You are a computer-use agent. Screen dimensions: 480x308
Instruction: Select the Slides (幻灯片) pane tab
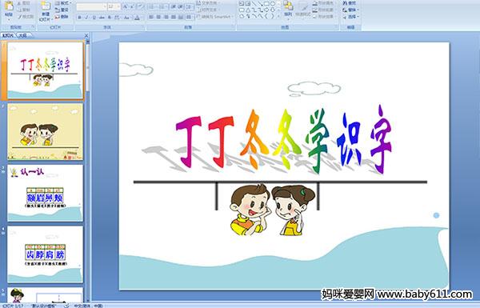pyautogui.click(x=8, y=35)
